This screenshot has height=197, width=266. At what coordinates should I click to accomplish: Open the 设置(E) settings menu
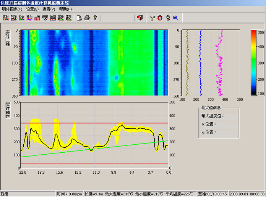point(32,9)
